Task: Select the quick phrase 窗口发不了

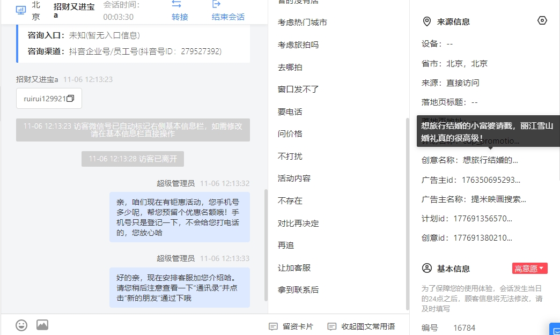Action: tap(298, 89)
